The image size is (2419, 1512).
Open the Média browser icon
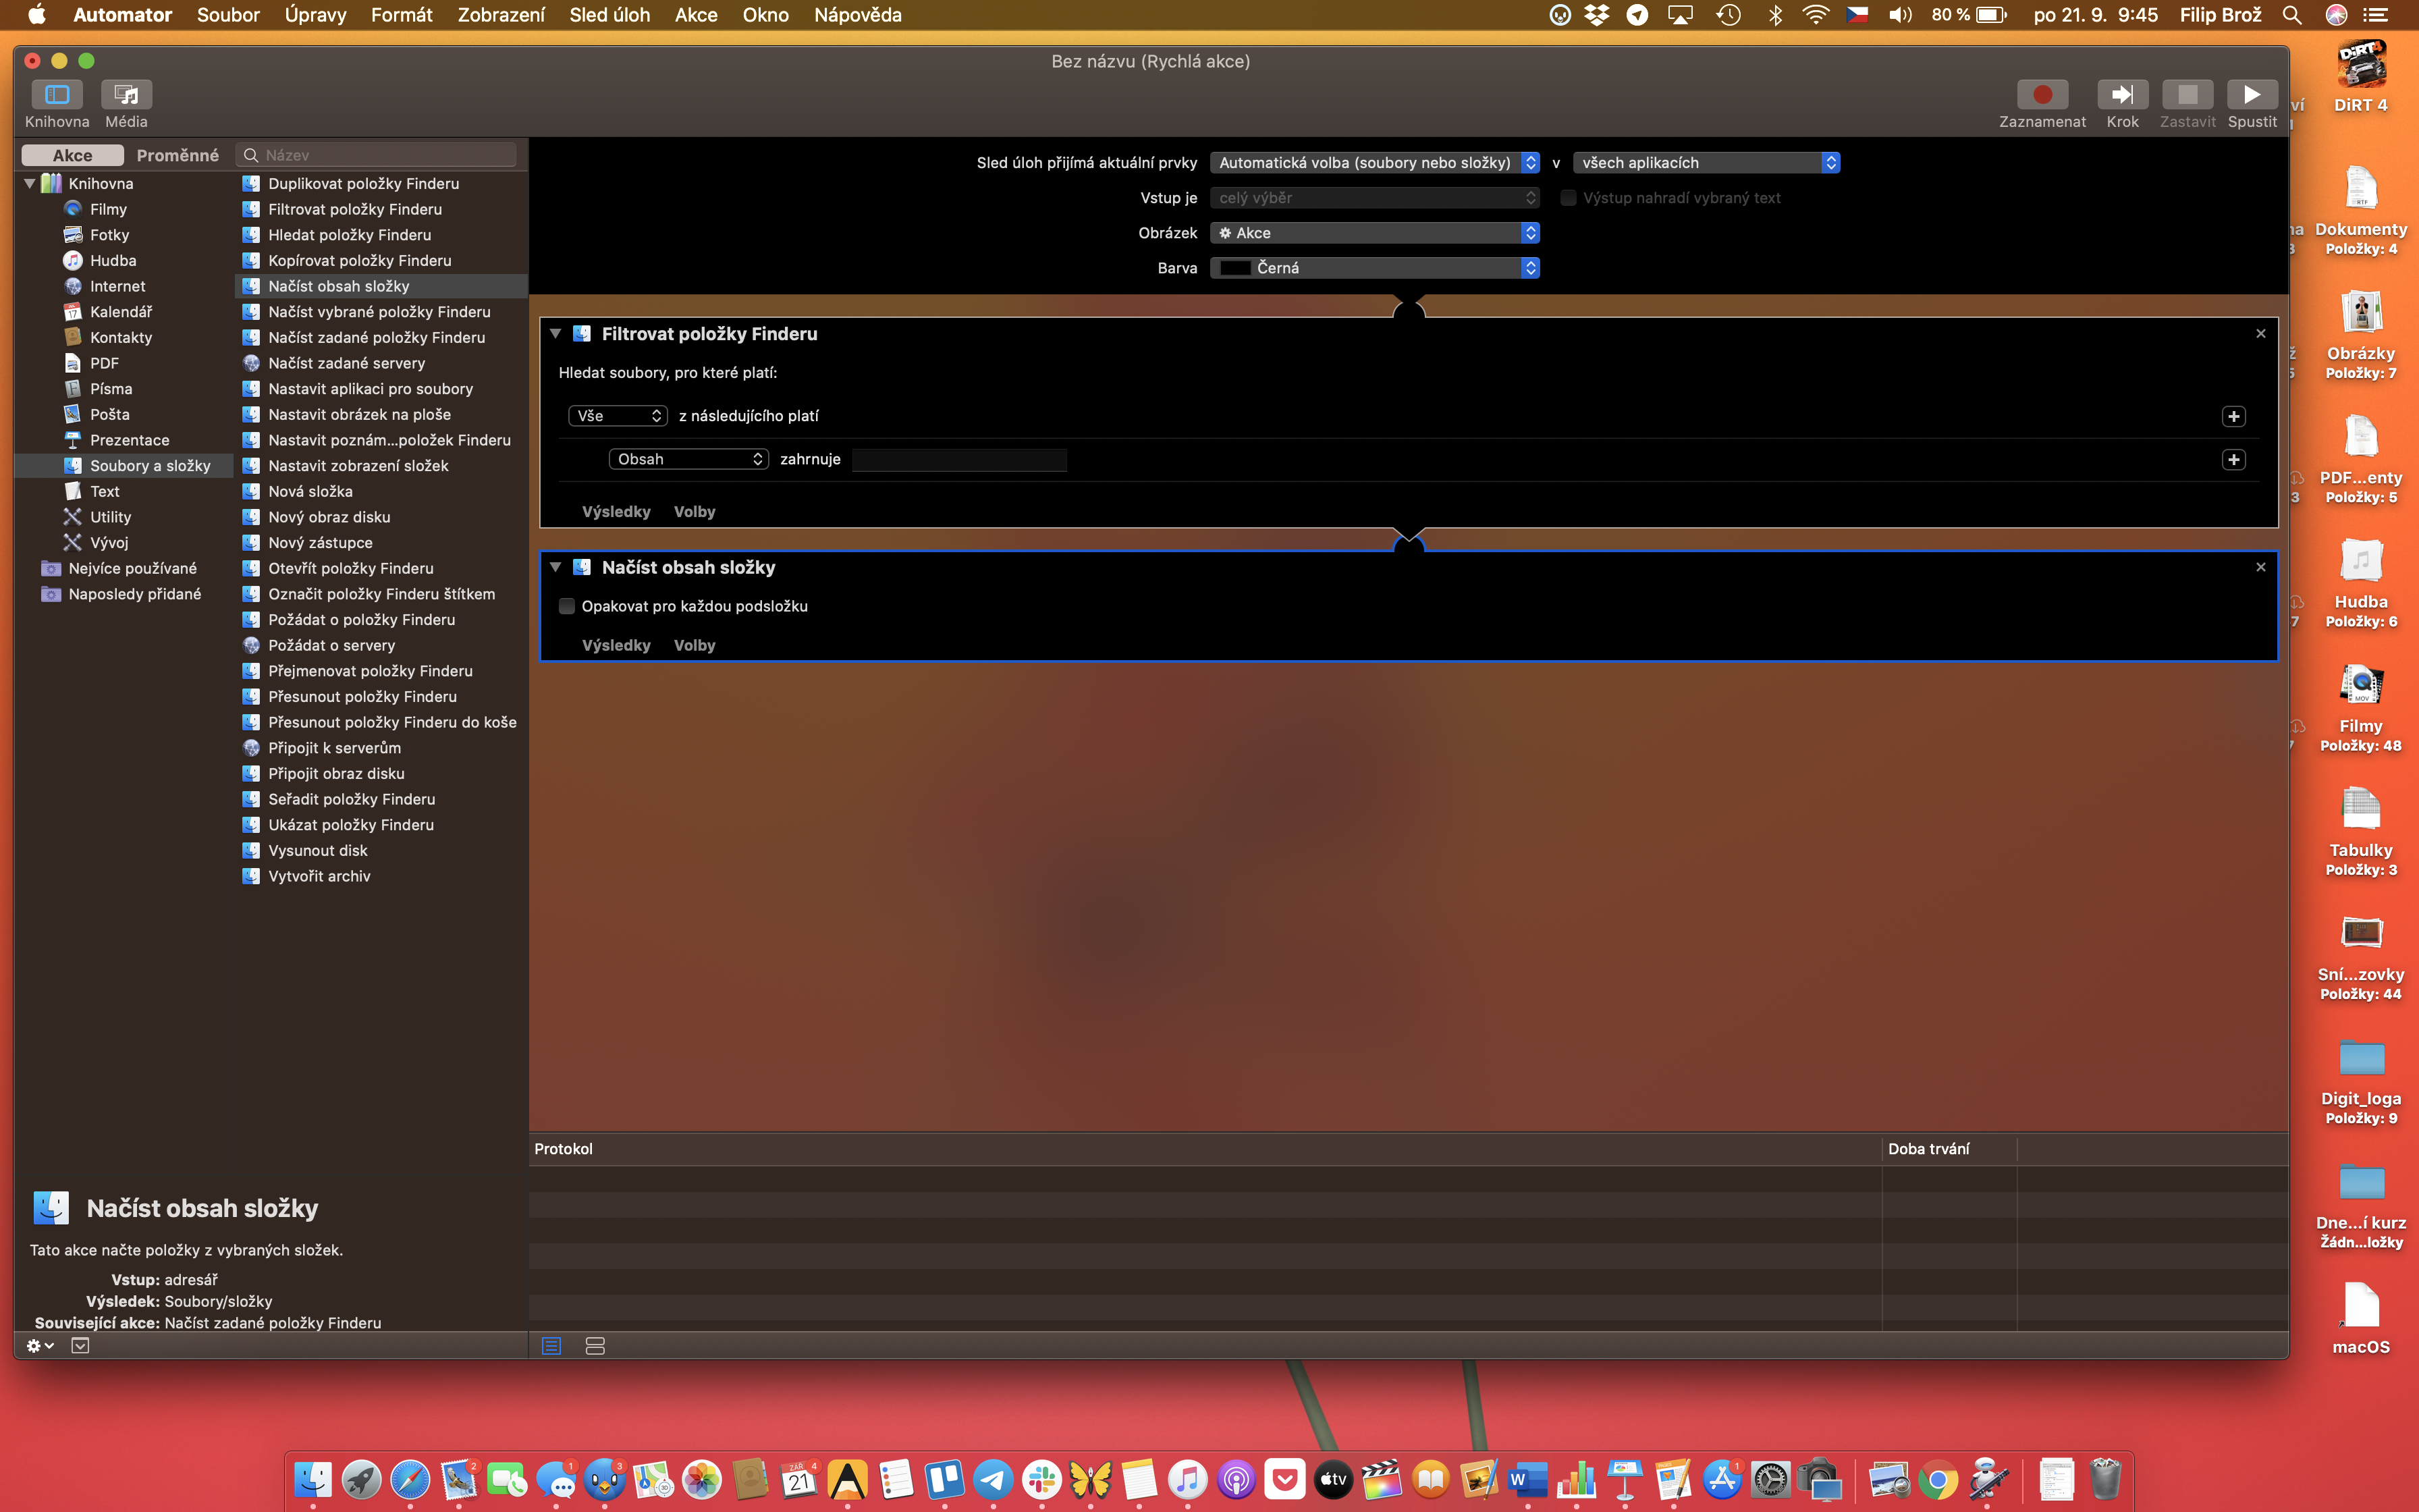pos(126,95)
